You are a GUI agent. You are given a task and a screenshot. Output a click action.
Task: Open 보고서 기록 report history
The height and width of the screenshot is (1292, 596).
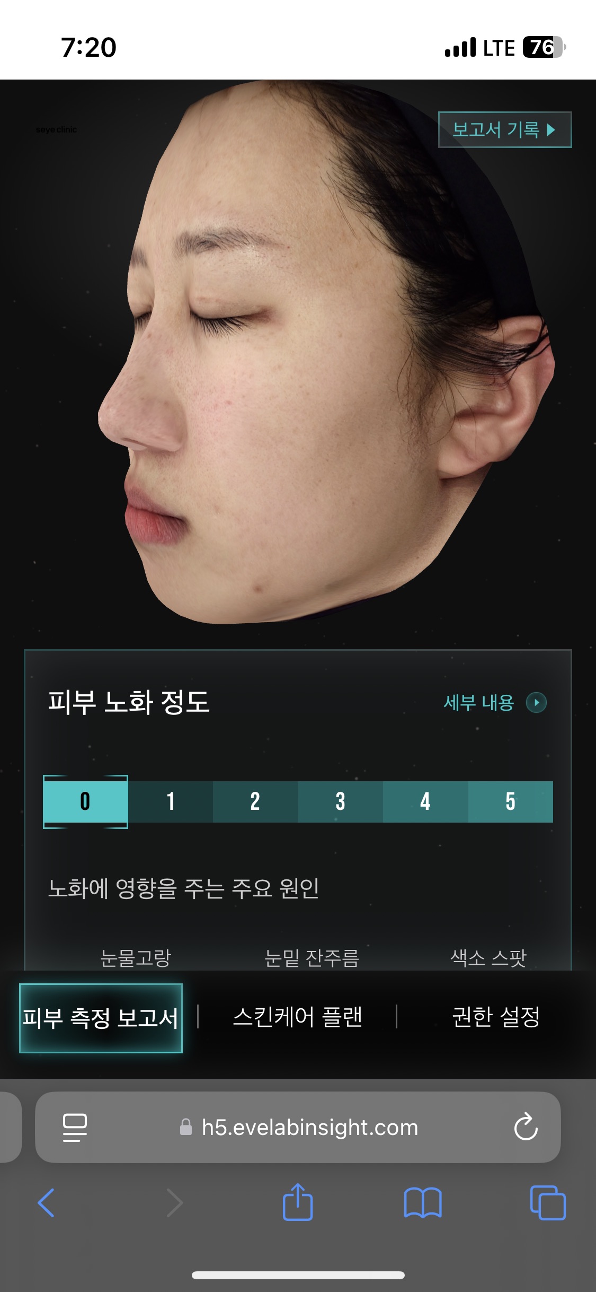click(x=505, y=129)
